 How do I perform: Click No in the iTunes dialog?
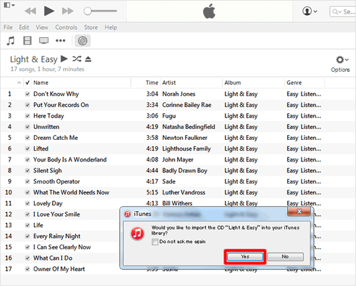click(285, 256)
